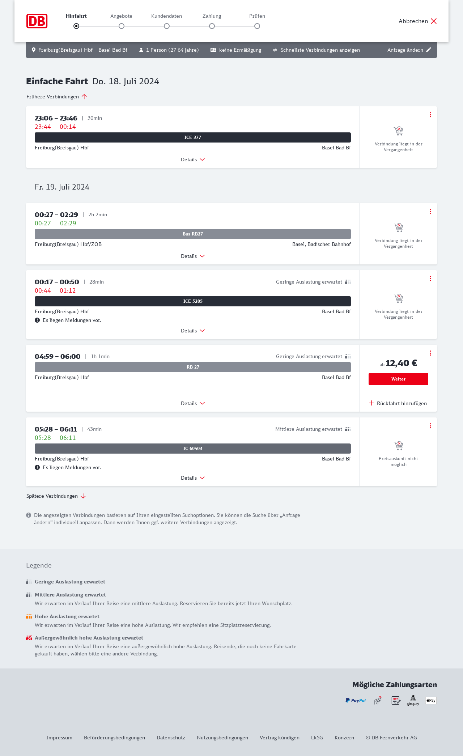Click the DB logo
Image resolution: width=463 pixels, height=756 pixels.
point(37,21)
